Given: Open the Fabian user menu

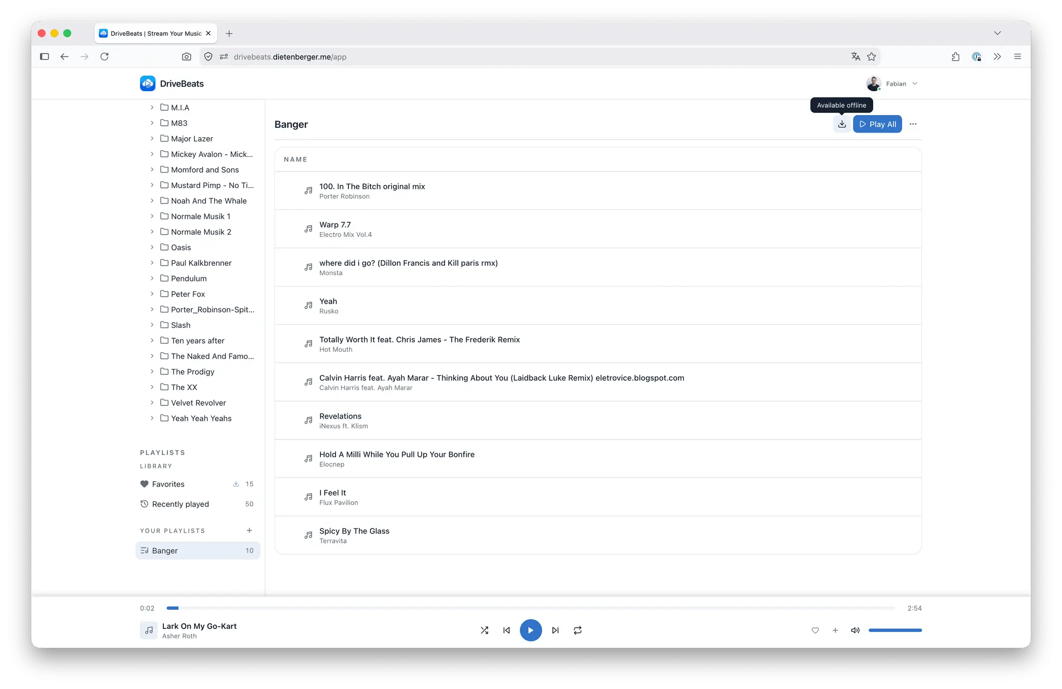Looking at the screenshot, I should click(x=892, y=83).
